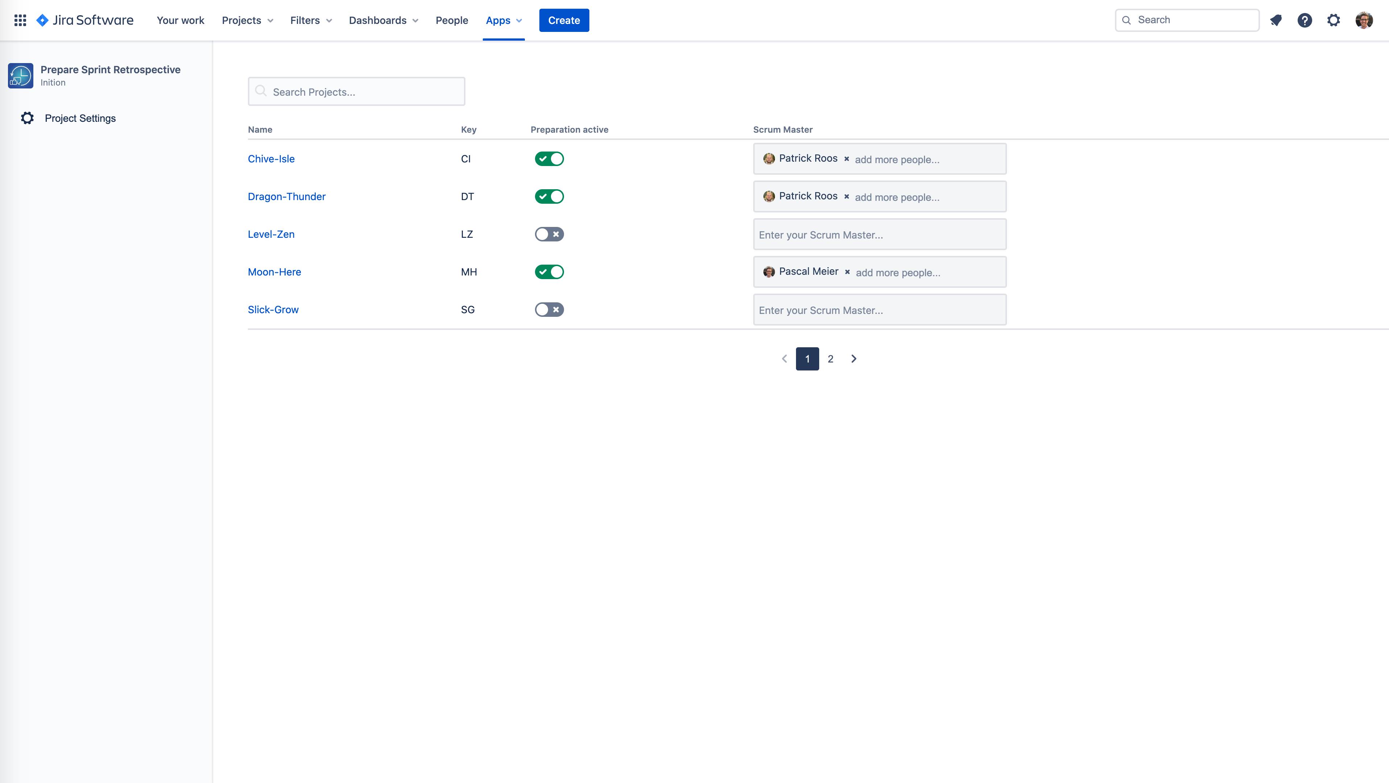Open the Dragon-Thunder project link
1389x783 pixels.
click(x=286, y=196)
